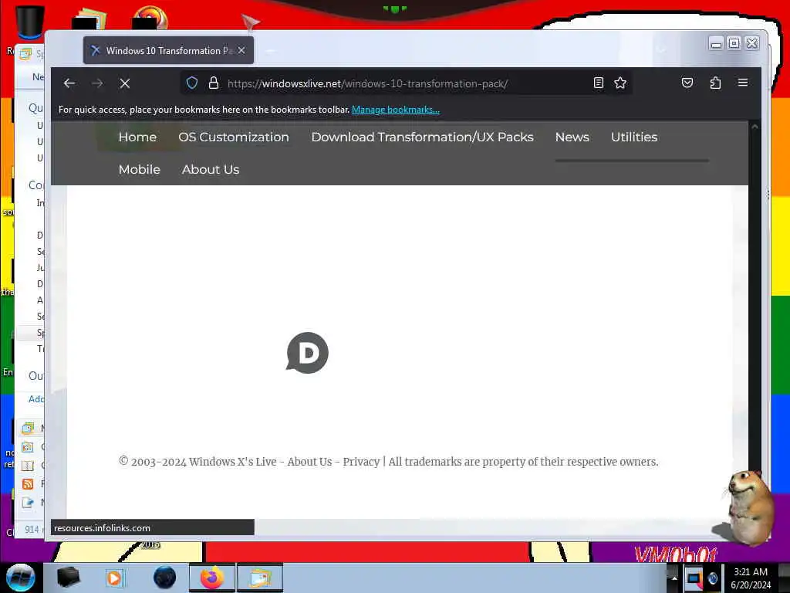
Task: Click the network tray icon
Action: click(x=694, y=579)
